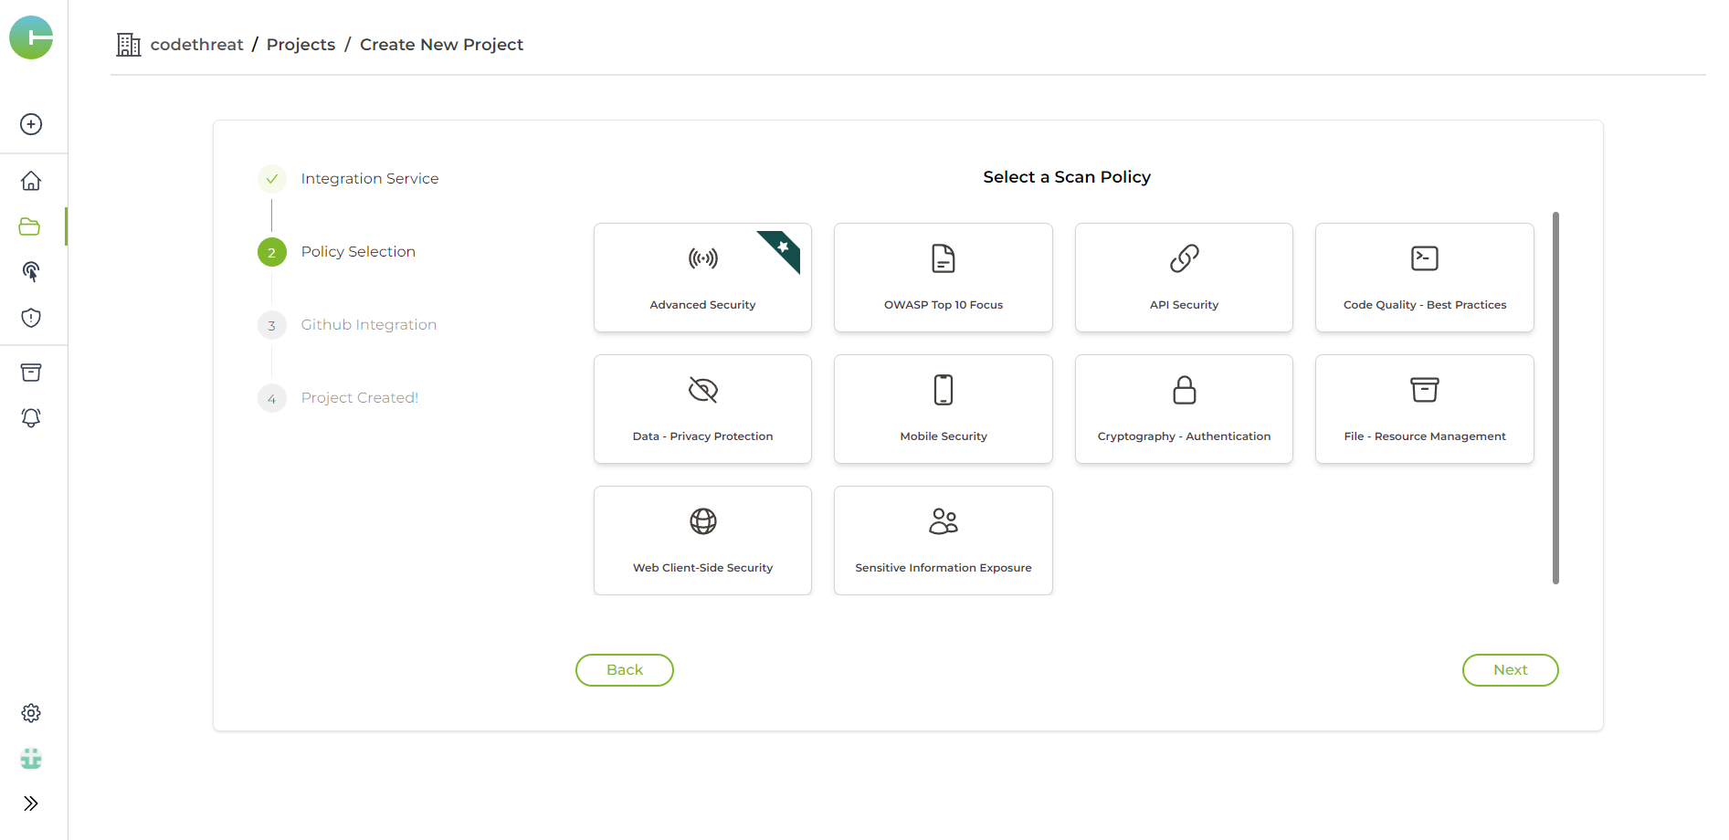Click the step 3 number circle
The height and width of the screenshot is (840, 1729).
pos(272,325)
